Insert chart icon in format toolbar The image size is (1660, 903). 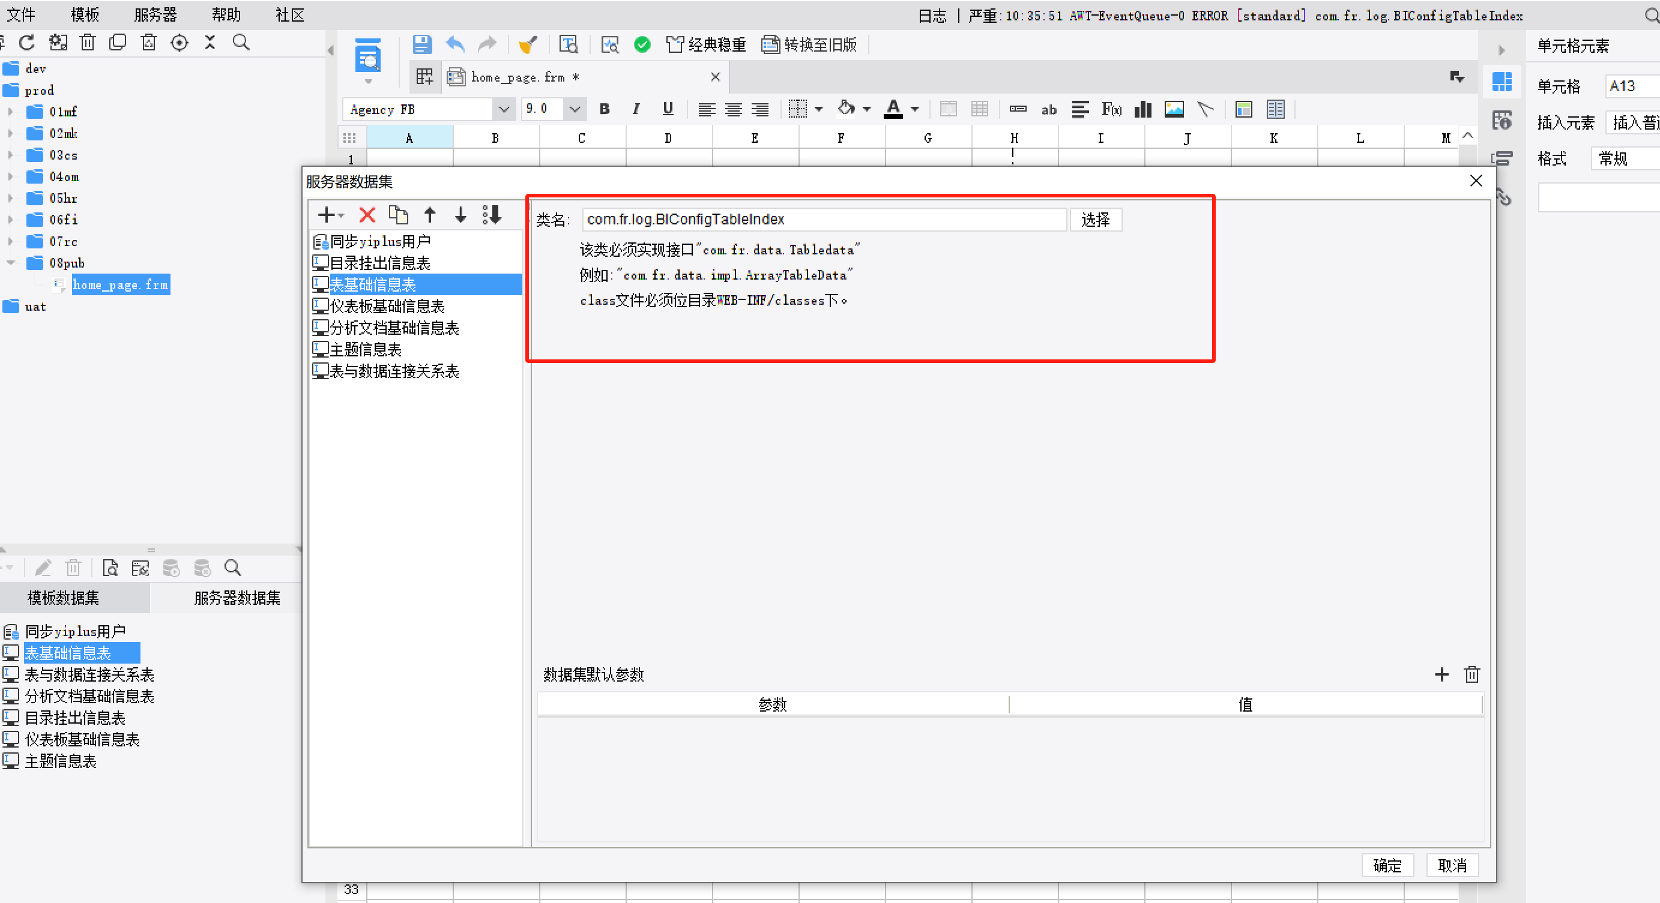click(x=1142, y=109)
